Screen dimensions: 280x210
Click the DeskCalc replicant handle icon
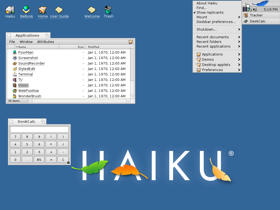(x=68, y=162)
